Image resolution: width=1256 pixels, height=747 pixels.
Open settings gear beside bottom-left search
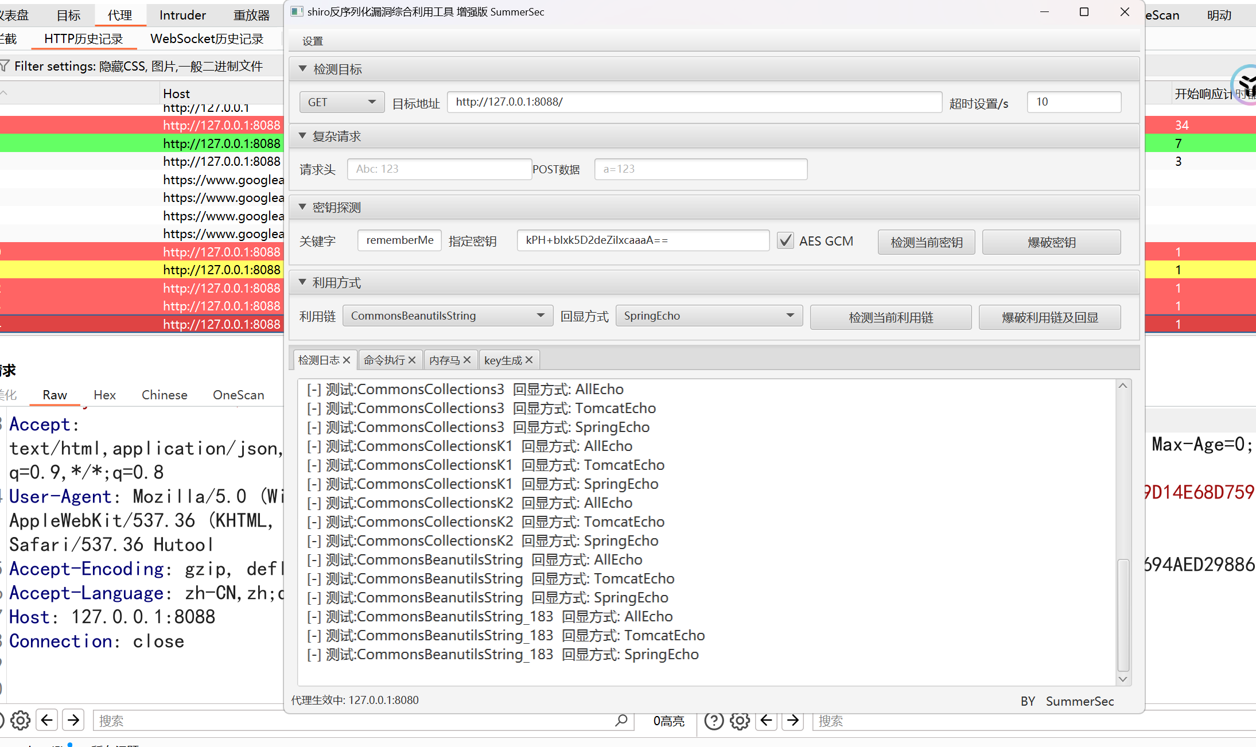click(20, 721)
